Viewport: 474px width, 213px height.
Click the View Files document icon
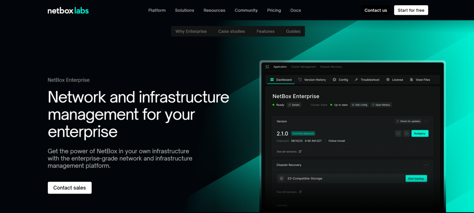[x=411, y=80]
